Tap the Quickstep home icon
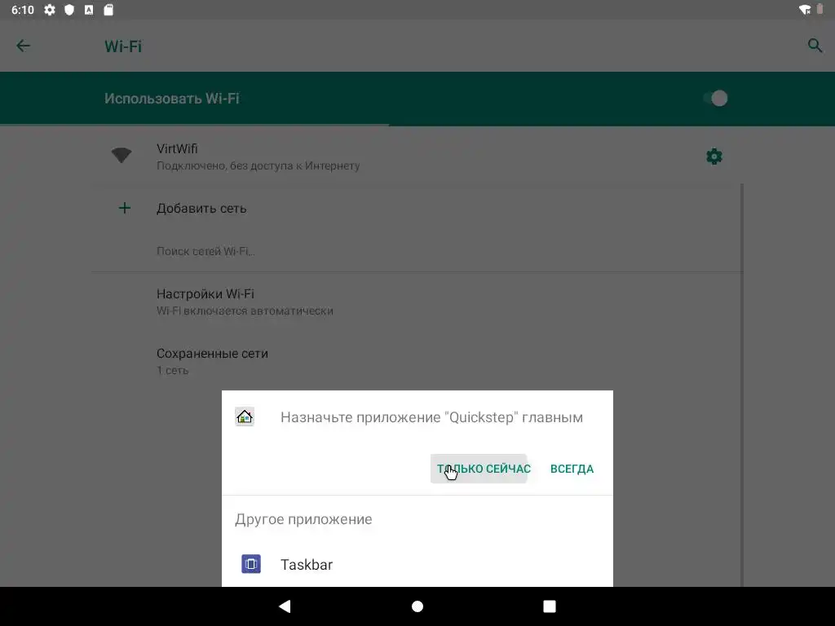This screenshot has height=626, width=835. tap(245, 417)
